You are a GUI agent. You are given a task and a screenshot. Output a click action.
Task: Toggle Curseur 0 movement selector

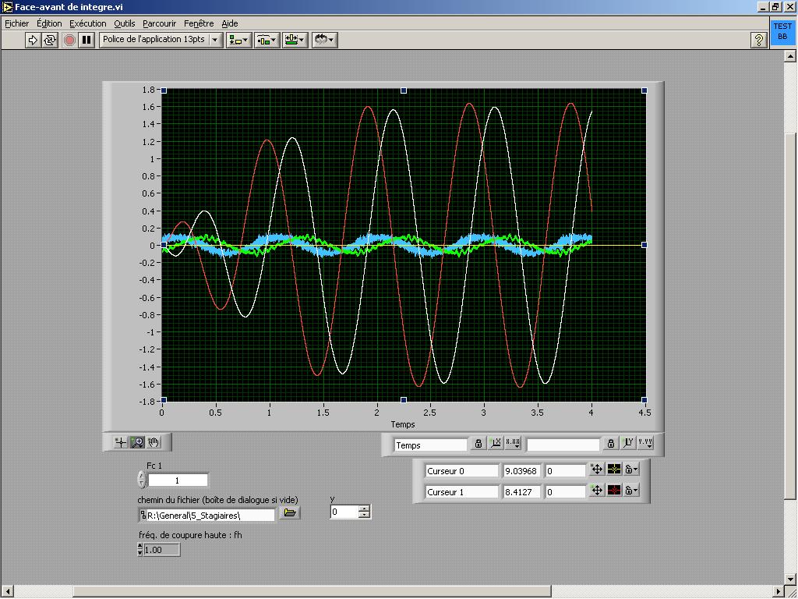[x=597, y=470]
